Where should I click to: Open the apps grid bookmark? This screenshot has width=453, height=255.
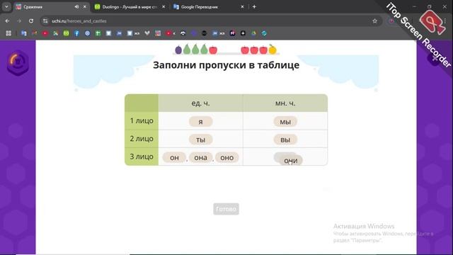click(x=8, y=33)
